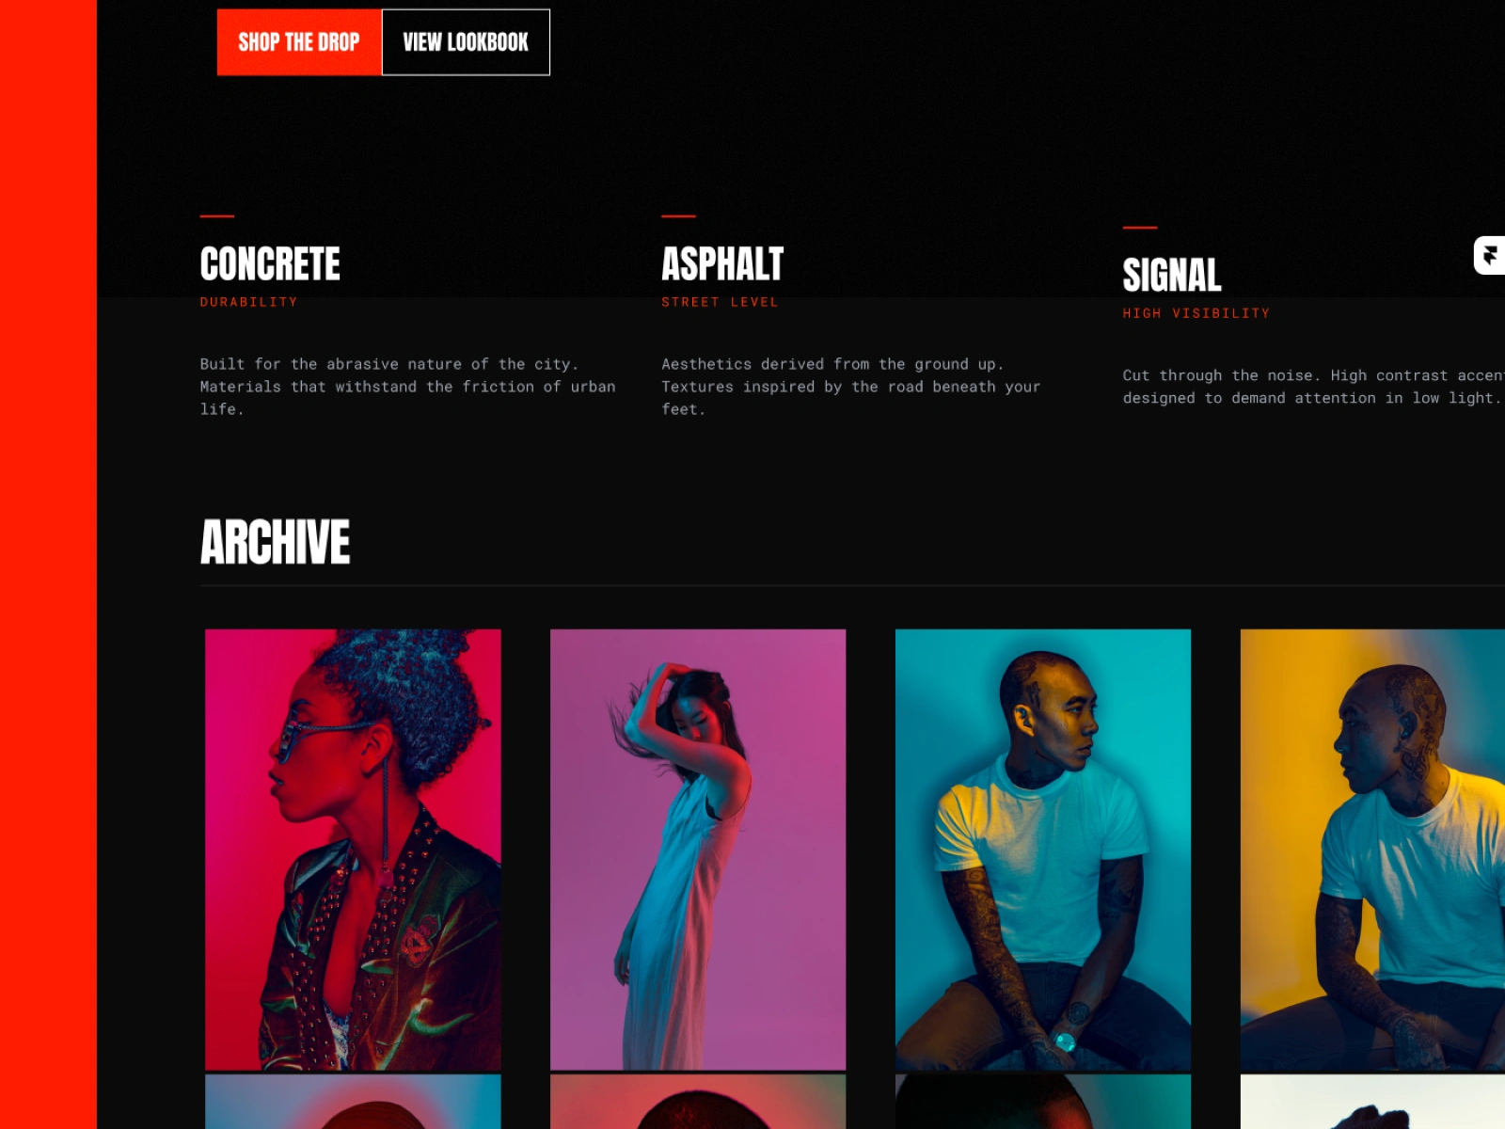The height and width of the screenshot is (1129, 1505).
Task: Click the Asphalt description paragraph
Action: [x=851, y=387]
